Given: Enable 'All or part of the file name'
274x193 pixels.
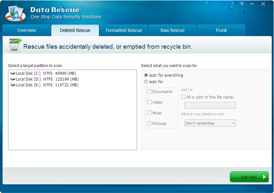Looking at the screenshot, I should click(183, 97).
